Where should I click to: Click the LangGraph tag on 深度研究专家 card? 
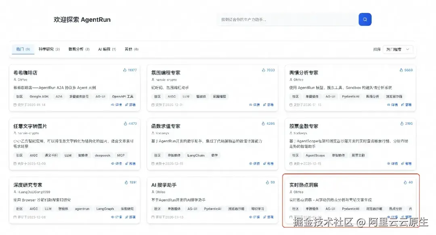point(105,209)
